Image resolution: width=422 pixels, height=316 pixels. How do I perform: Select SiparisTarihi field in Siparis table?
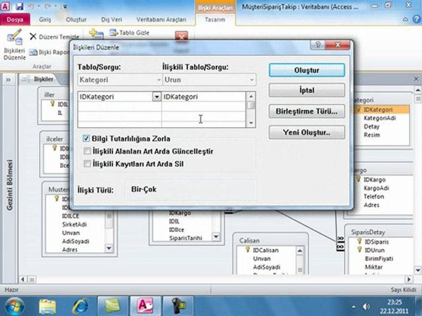pos(186,238)
